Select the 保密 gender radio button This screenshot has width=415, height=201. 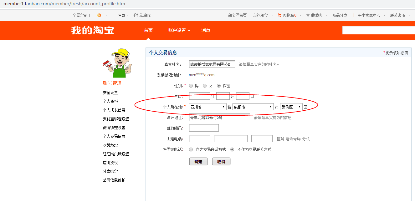218,86
